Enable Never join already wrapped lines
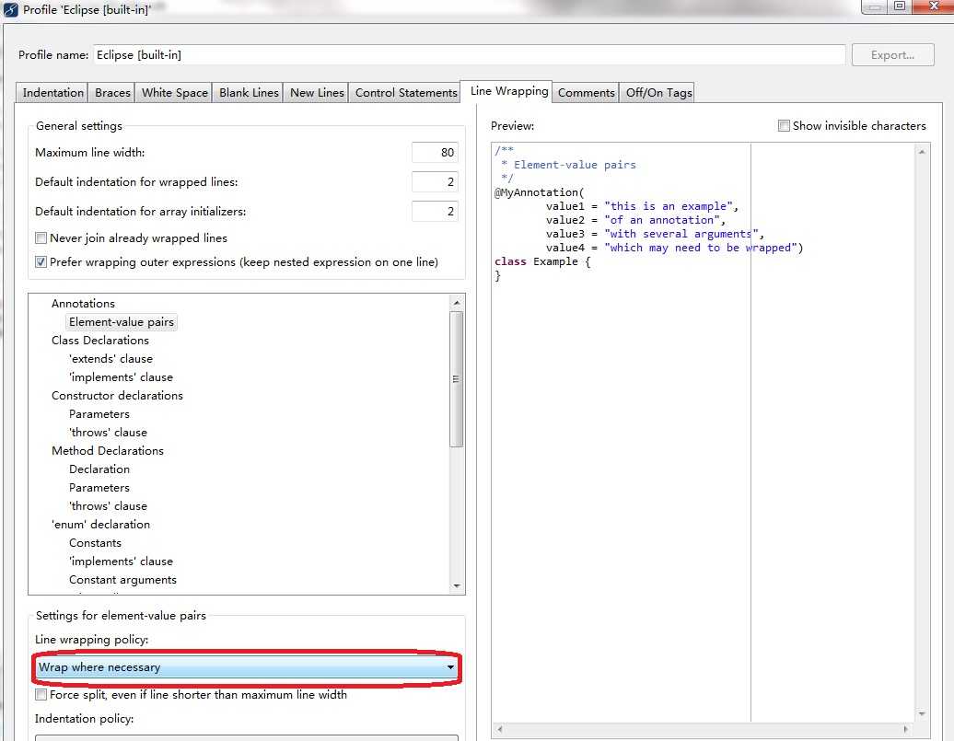This screenshot has height=741, width=954. tap(41, 237)
